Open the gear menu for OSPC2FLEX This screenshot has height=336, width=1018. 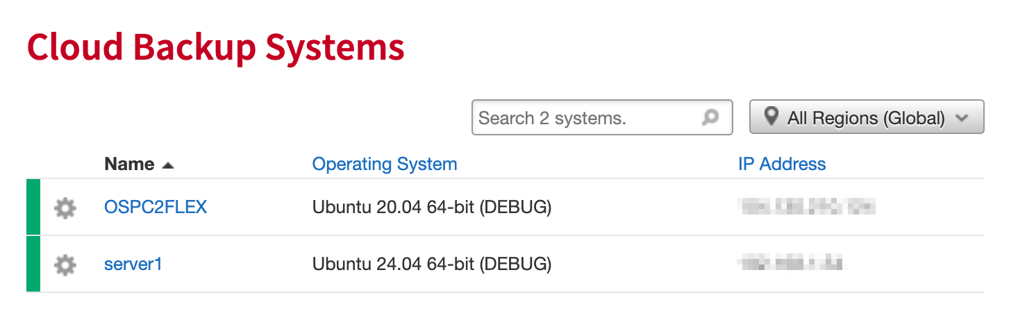point(65,208)
